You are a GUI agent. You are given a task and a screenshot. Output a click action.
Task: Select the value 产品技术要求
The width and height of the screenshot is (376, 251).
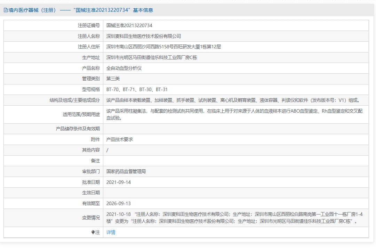pos(119,139)
